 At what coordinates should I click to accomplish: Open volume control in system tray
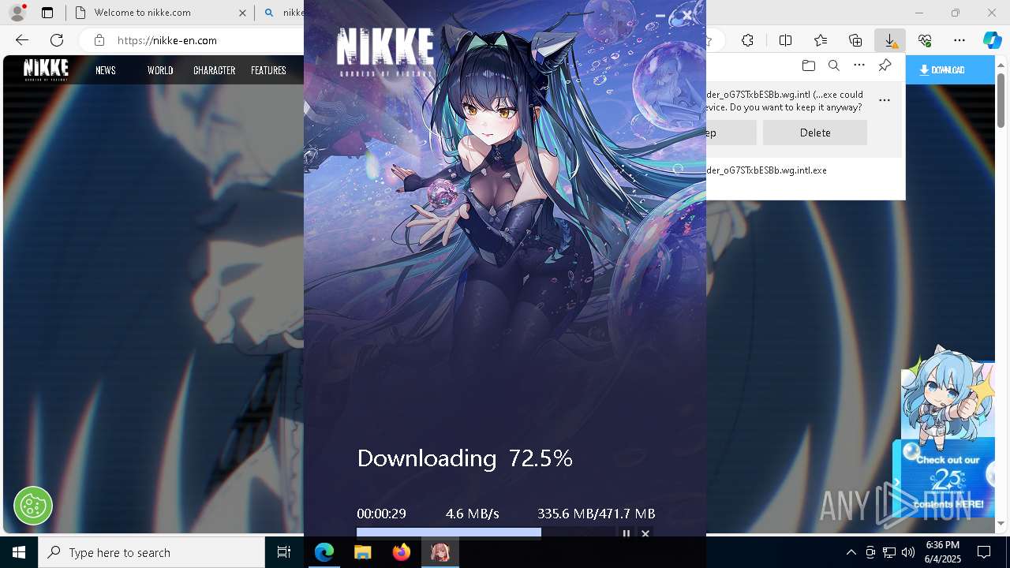pos(908,552)
